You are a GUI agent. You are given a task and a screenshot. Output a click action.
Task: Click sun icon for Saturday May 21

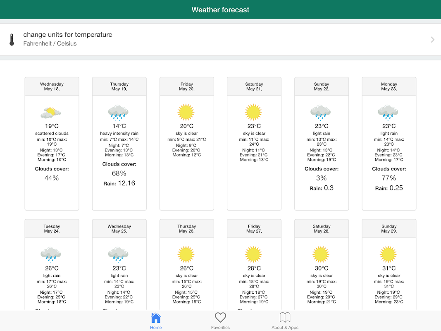click(253, 112)
